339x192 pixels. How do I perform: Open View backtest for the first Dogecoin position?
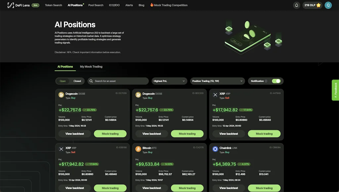(74, 134)
